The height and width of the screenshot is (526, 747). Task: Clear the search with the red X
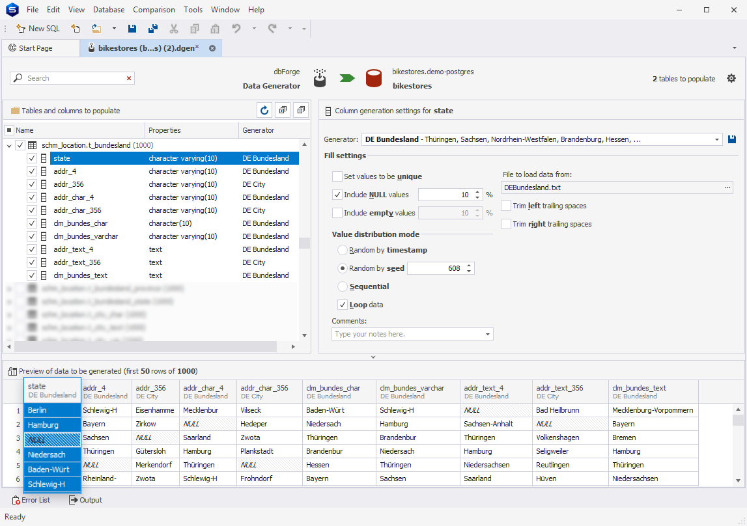(x=129, y=78)
